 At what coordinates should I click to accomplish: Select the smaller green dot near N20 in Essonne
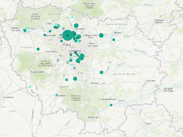(x=67, y=80)
